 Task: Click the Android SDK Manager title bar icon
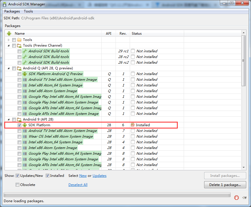coord(5,4)
